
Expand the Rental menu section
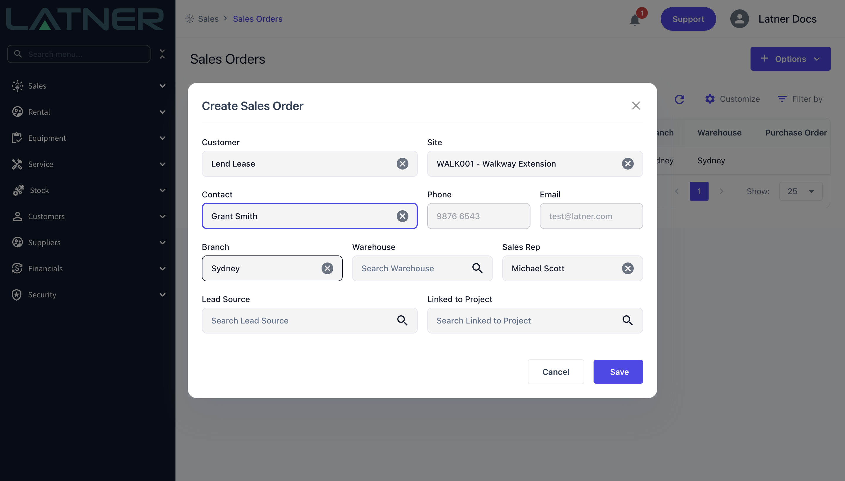click(x=88, y=112)
